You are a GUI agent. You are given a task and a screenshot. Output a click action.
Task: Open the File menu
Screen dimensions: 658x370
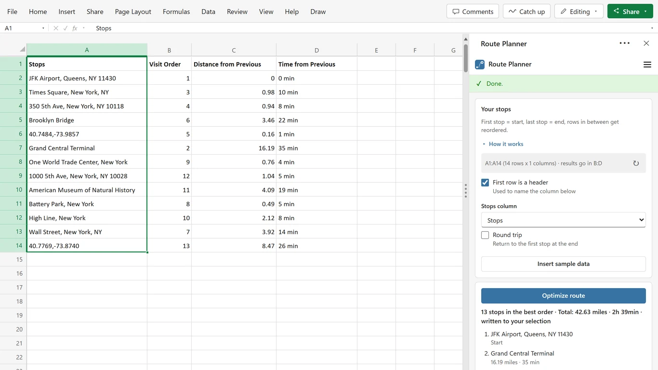coord(12,12)
